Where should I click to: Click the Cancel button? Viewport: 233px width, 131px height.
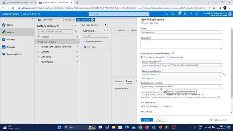point(160,120)
